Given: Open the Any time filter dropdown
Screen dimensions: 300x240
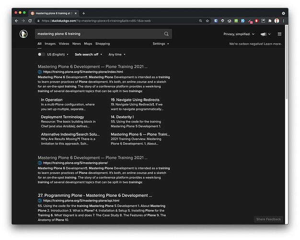Looking at the screenshot, I should click(117, 54).
